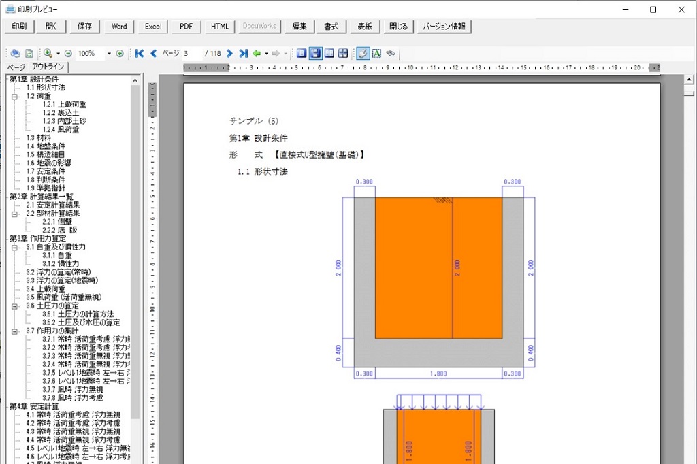Click the outline panel vertical scrollbar thumb

tap(135, 252)
